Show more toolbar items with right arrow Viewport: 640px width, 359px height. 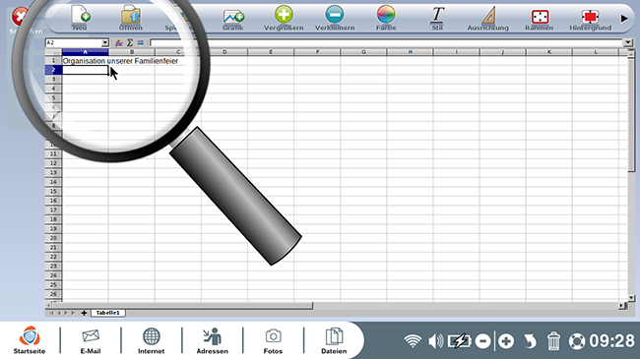(x=624, y=19)
